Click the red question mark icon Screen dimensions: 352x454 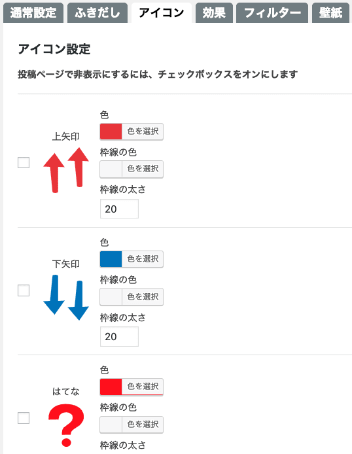(66, 425)
